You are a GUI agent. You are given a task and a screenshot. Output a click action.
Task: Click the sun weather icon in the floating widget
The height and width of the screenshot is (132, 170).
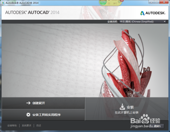click(x=109, y=3)
